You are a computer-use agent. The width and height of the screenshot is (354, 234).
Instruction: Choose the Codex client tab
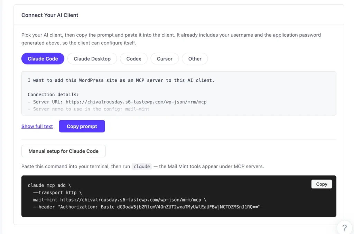[x=134, y=58]
